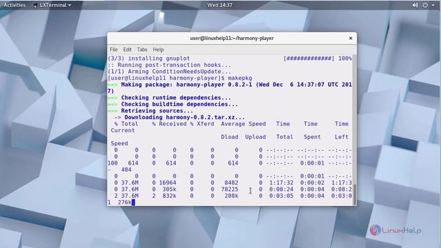Click 'Downloading harmony-0.8.2.tar.xz...' line
This screenshot has width=441, height=248.
coord(185,117)
